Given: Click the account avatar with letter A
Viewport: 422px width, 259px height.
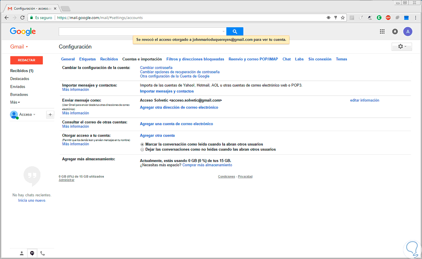Looking at the screenshot, I should point(408,32).
